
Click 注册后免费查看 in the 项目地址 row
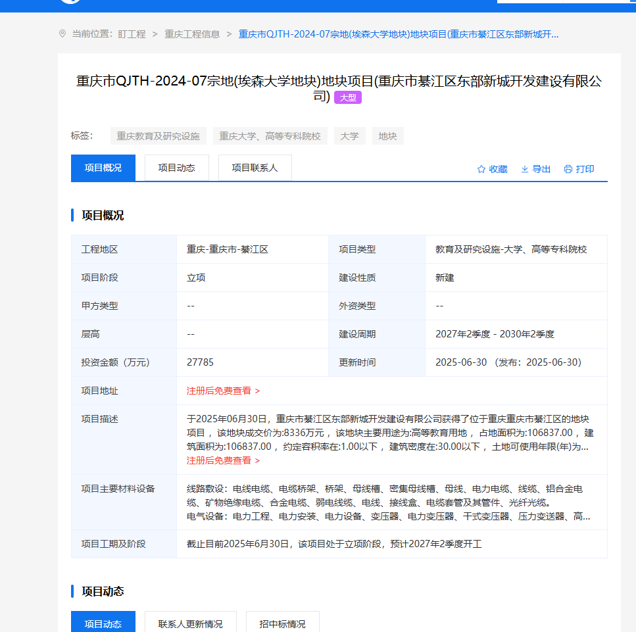[223, 391]
